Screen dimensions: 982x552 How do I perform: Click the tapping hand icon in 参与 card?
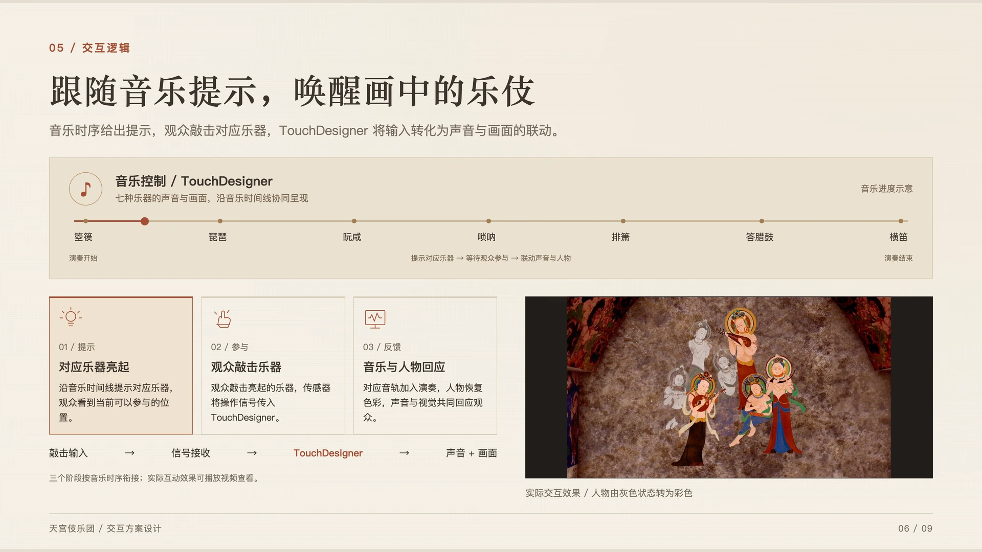(223, 318)
